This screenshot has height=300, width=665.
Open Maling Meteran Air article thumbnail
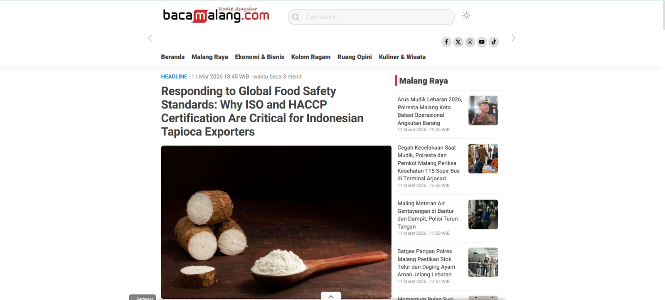coord(483,214)
